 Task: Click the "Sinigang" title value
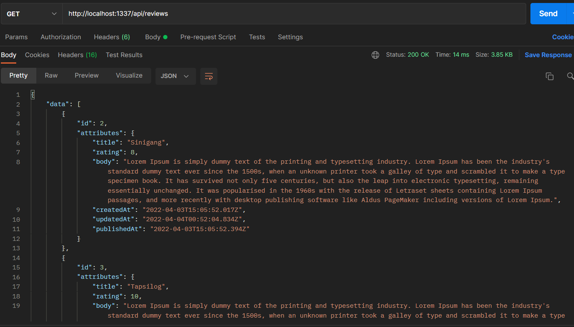click(146, 142)
